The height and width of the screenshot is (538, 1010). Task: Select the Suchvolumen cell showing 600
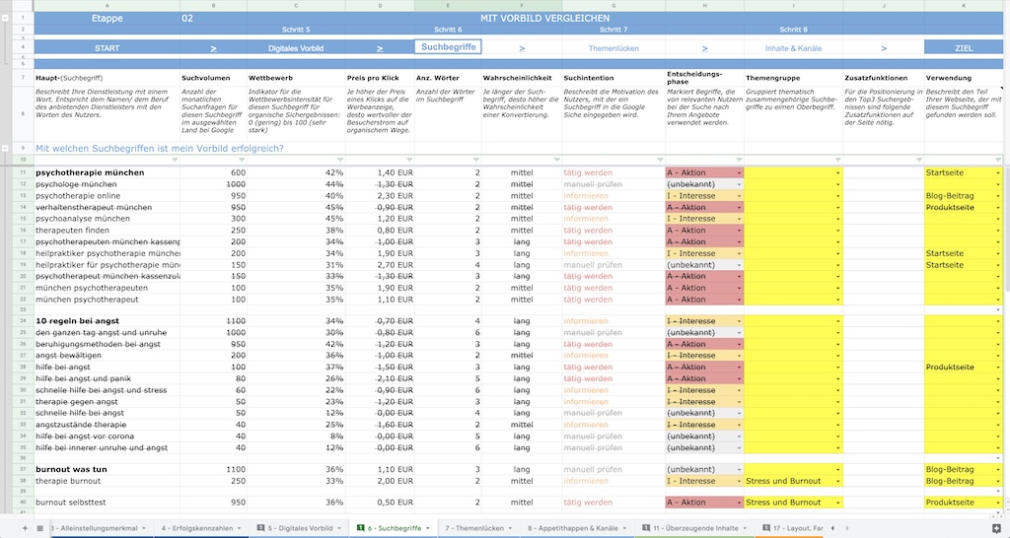(x=213, y=173)
